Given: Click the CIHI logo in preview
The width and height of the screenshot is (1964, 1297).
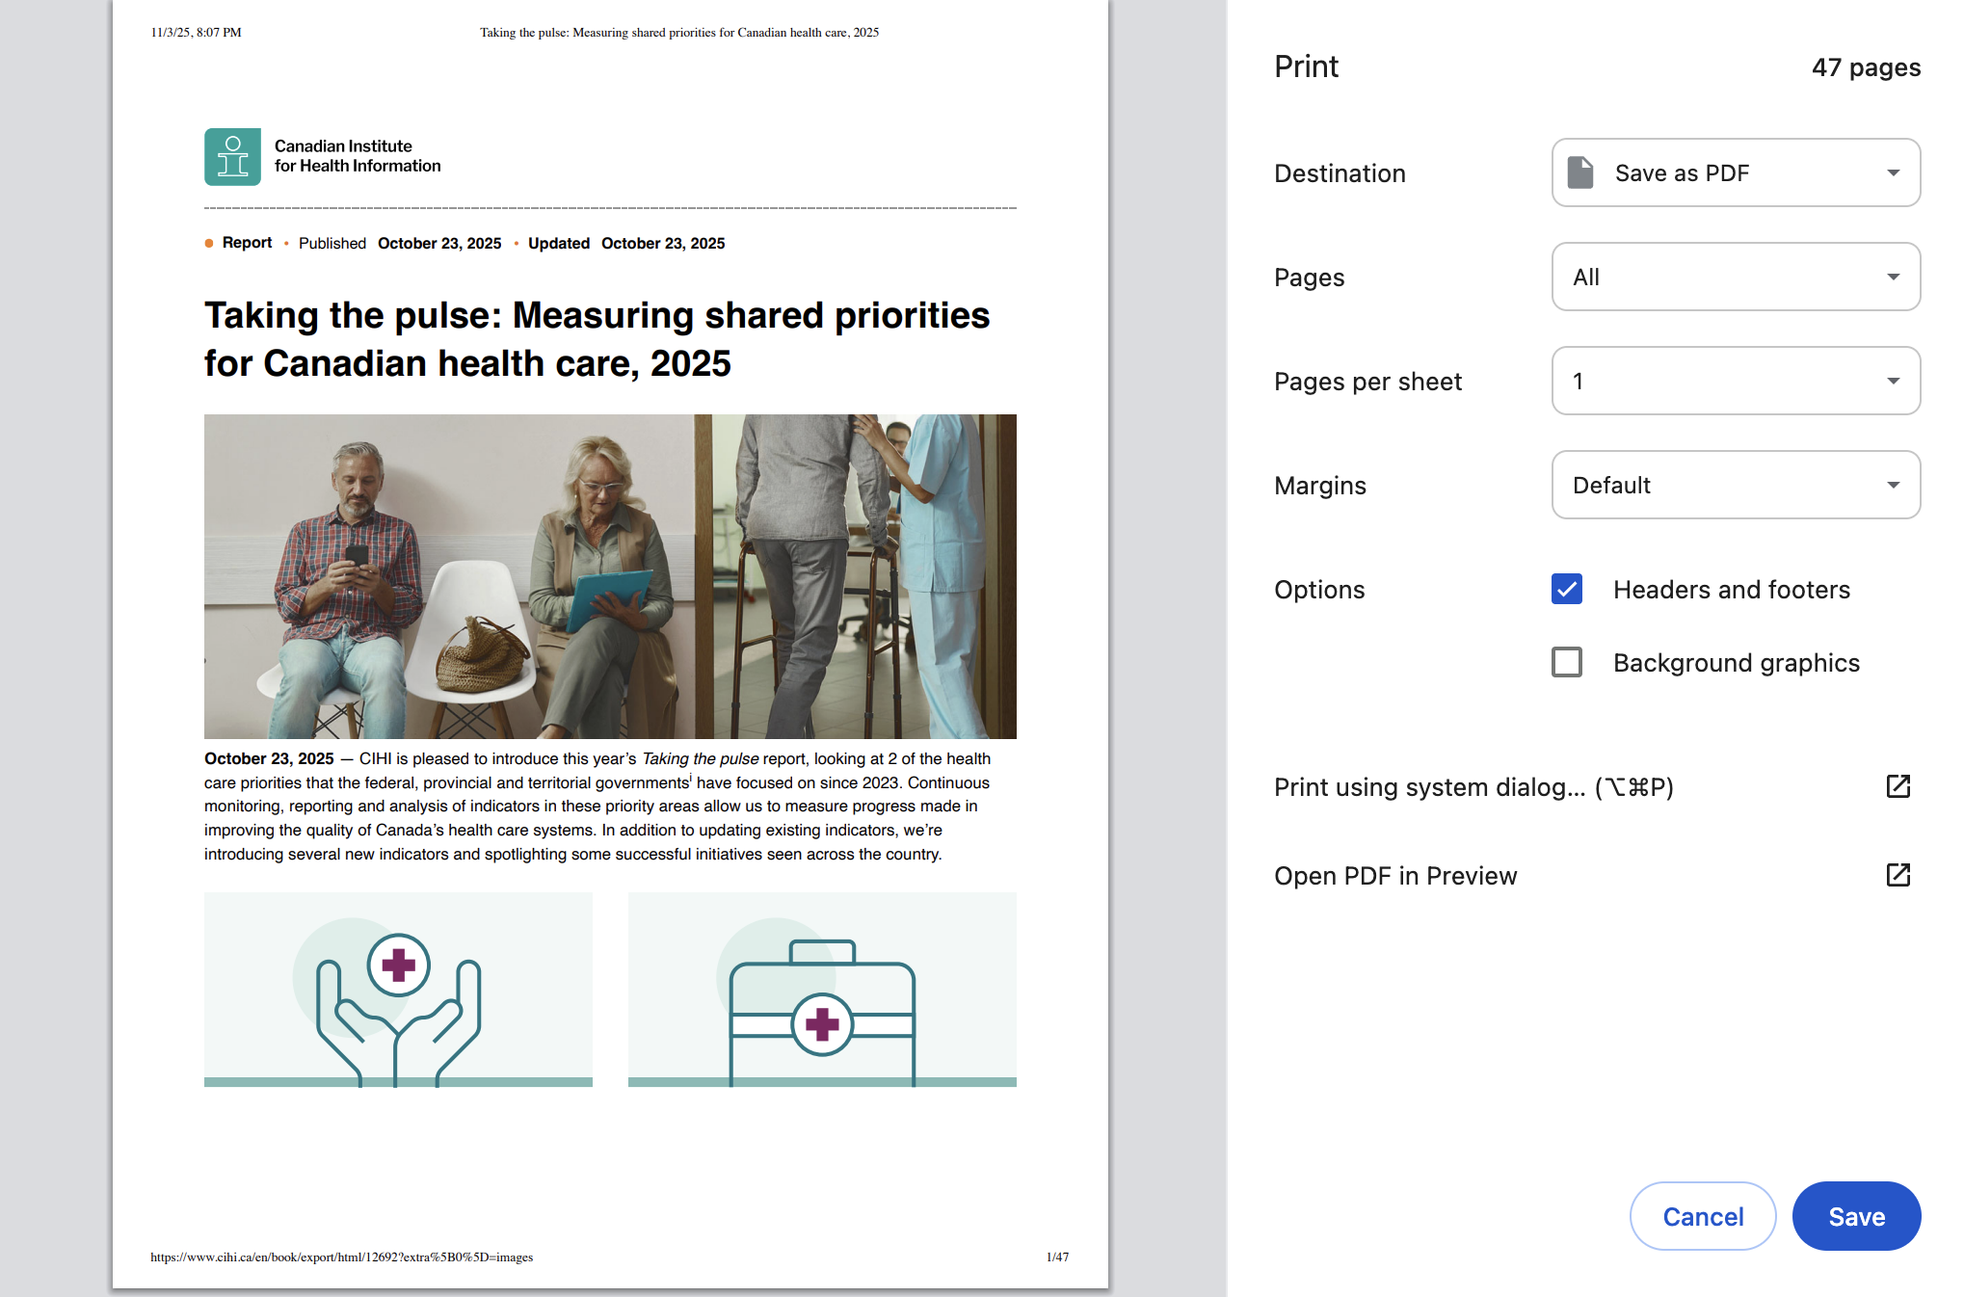Looking at the screenshot, I should 232,156.
